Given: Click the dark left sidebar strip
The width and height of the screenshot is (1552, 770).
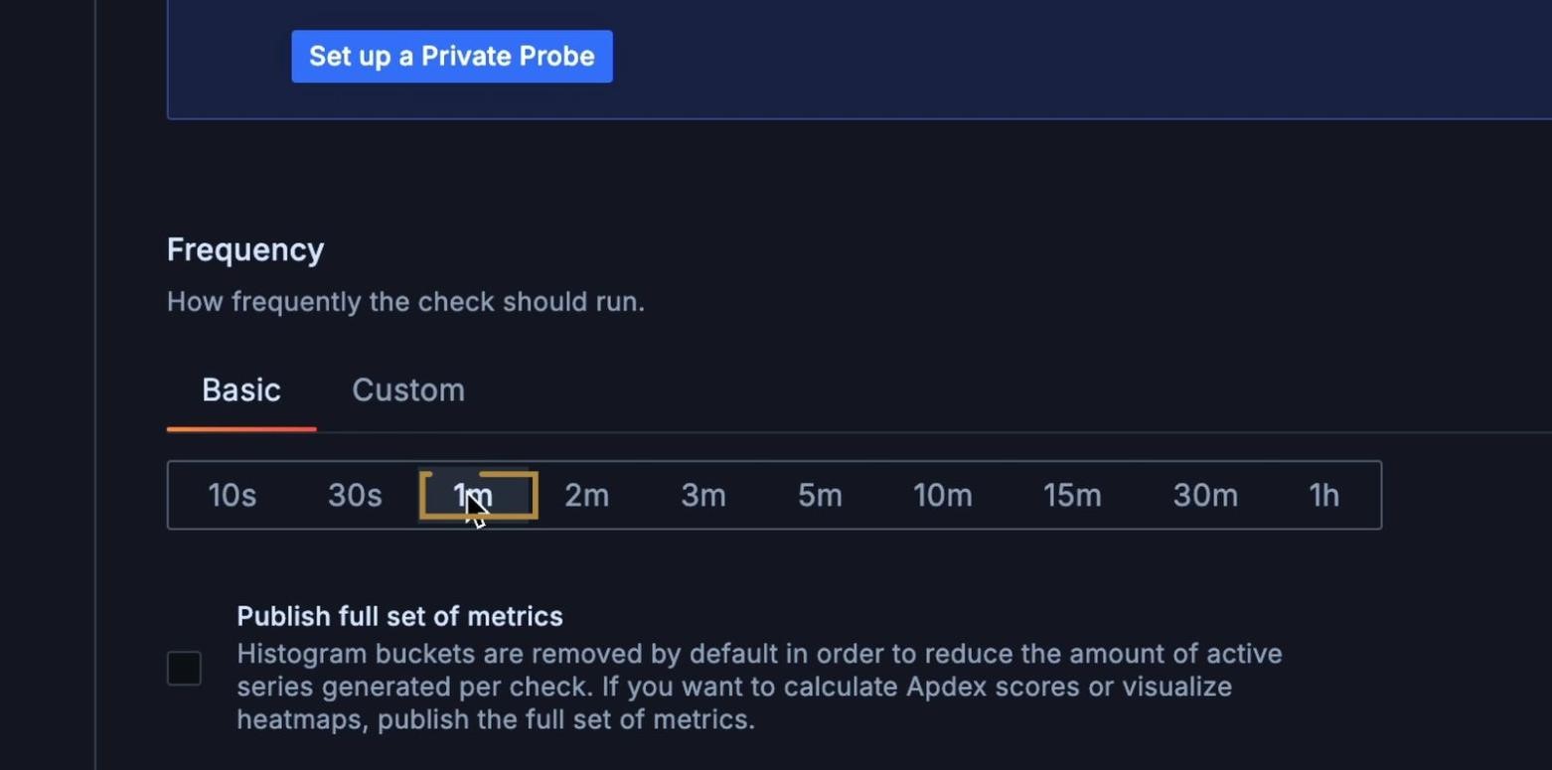Looking at the screenshot, I should [47, 397].
